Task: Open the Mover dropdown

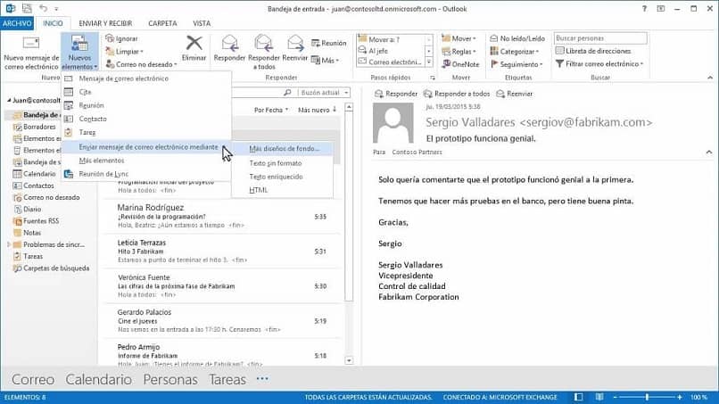Action: [x=459, y=38]
